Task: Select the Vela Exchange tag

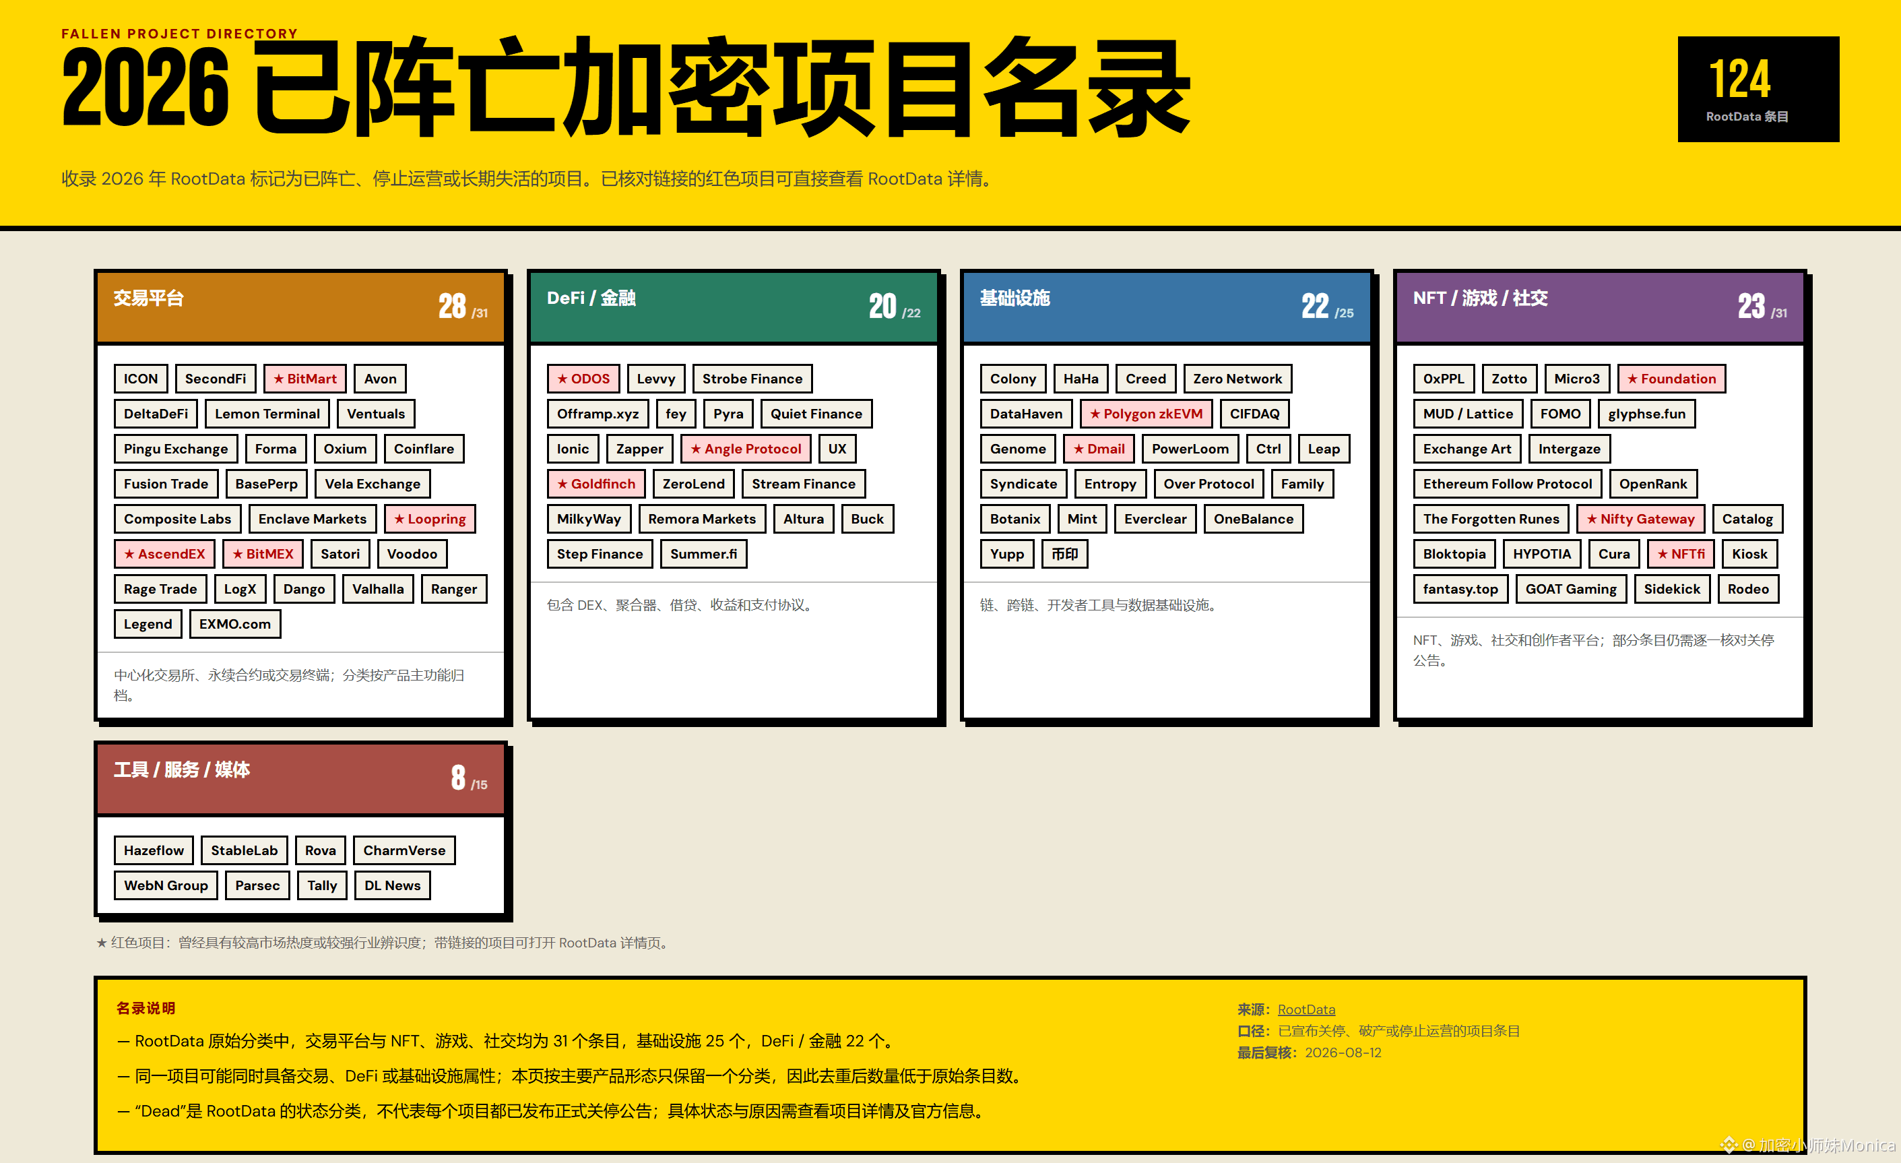Action: 373,484
